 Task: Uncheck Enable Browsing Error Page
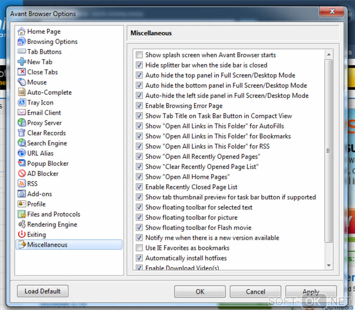click(x=139, y=105)
